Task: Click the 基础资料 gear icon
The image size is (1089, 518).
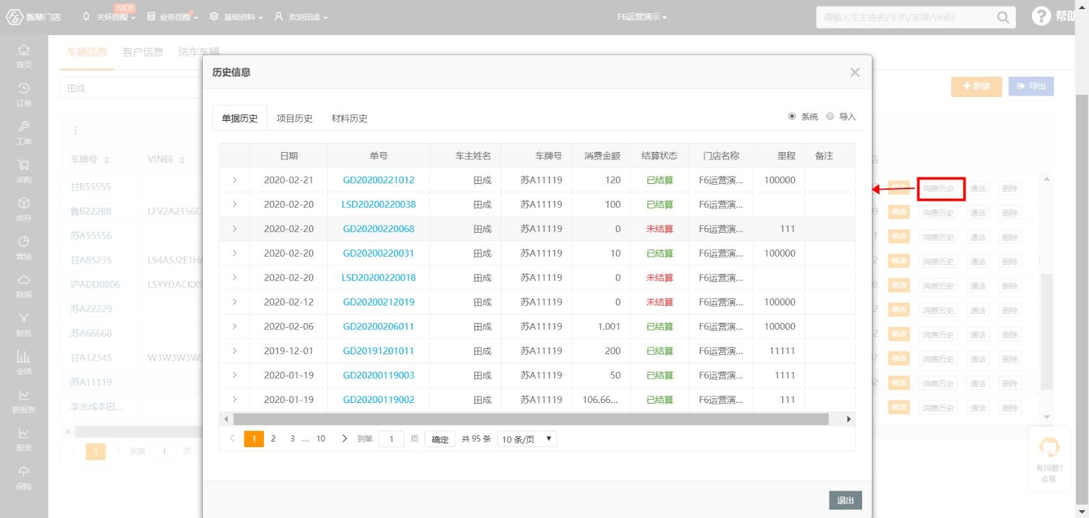Action: coord(214,16)
